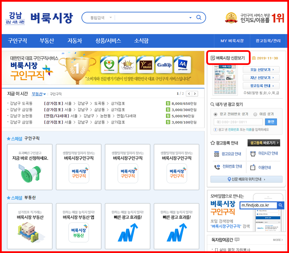
Task: Go to MY 벼룩시장
Action: 232,41
